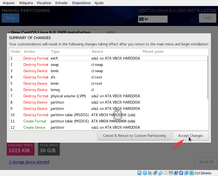Click the SUMMARY OF CHANGES heading
Screen dimensions: 218x176
pyautogui.click(x=30, y=38)
